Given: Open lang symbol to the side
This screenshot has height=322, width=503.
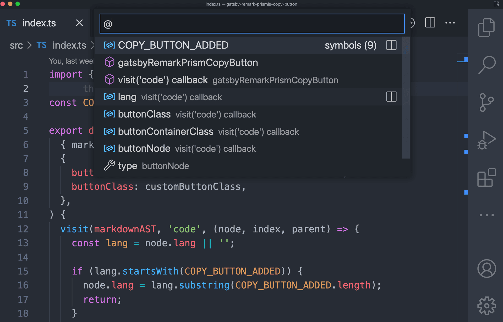Looking at the screenshot, I should (391, 97).
